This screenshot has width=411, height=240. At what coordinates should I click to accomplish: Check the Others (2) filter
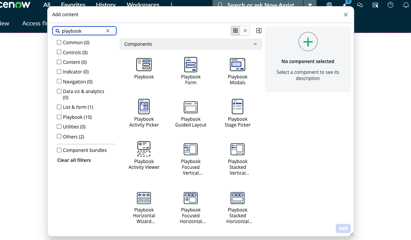click(59, 136)
